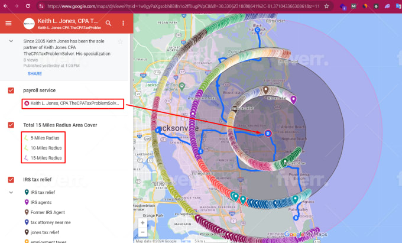Click the blue tax attorney pin icon
The width and height of the screenshot is (402, 243).
(x=27, y=222)
